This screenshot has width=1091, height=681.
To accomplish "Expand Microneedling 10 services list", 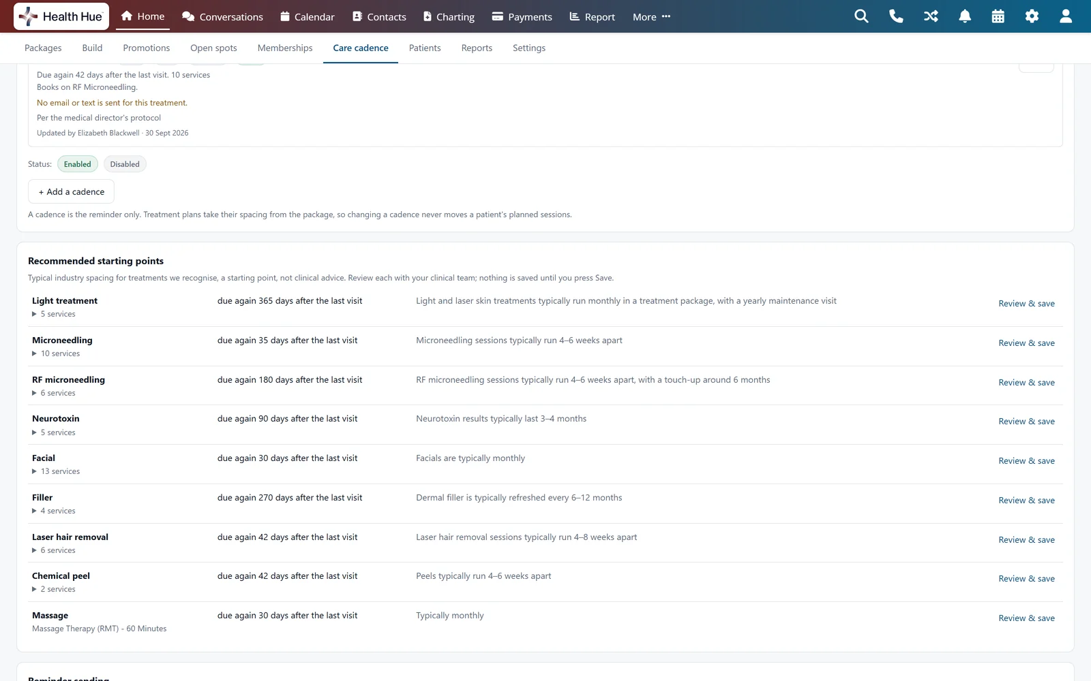I will click(x=56, y=353).
